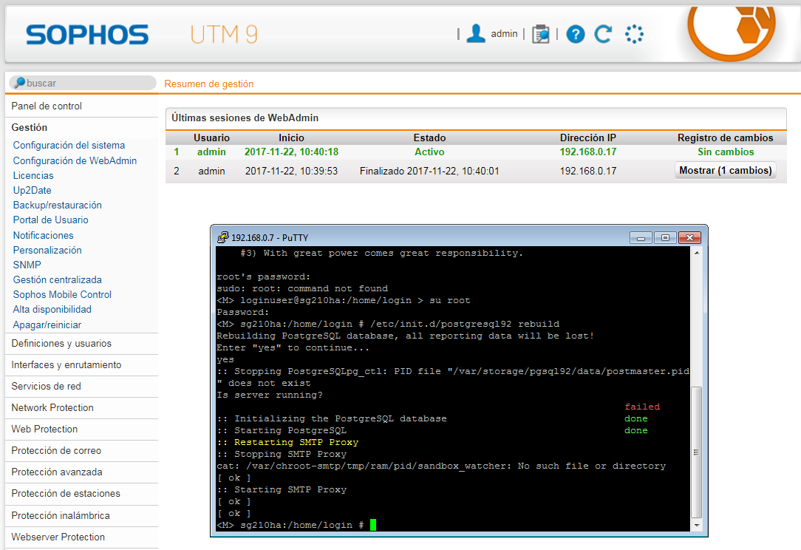Click session start time 10:39:53
Image resolution: width=801 pixels, height=550 pixels.
click(291, 172)
